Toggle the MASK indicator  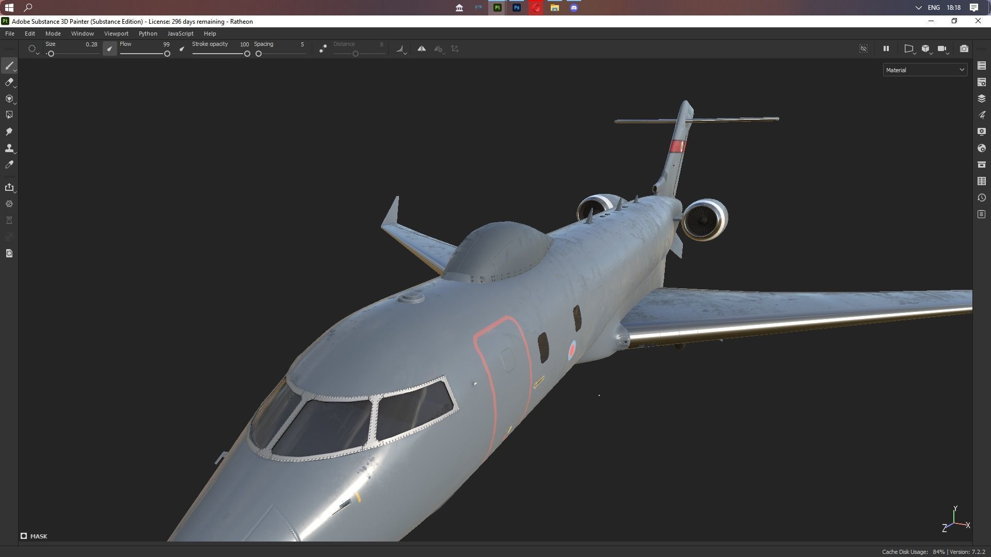point(34,536)
